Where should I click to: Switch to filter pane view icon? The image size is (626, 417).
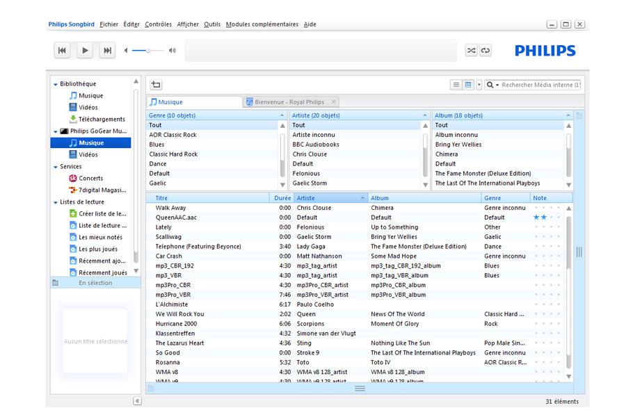coord(468,85)
